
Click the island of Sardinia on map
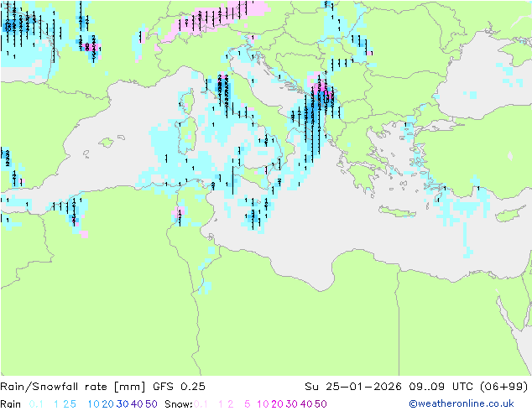tap(185, 136)
